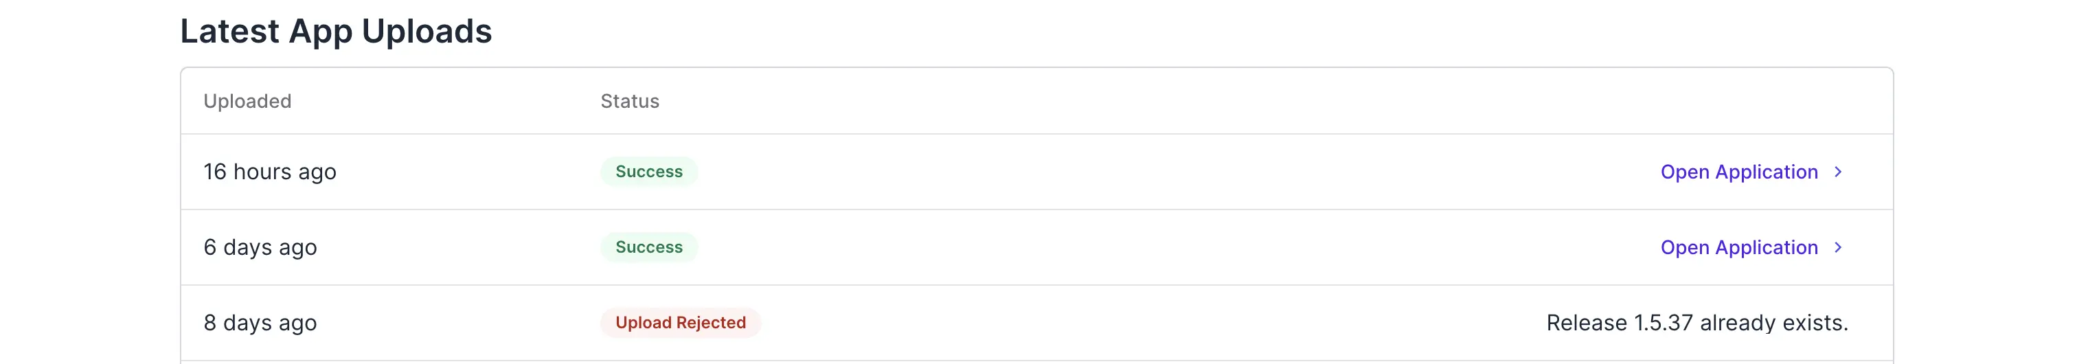Screen dimensions: 2077x364
Task: Select the 6 days ago upload row
Action: (1128, 247)
